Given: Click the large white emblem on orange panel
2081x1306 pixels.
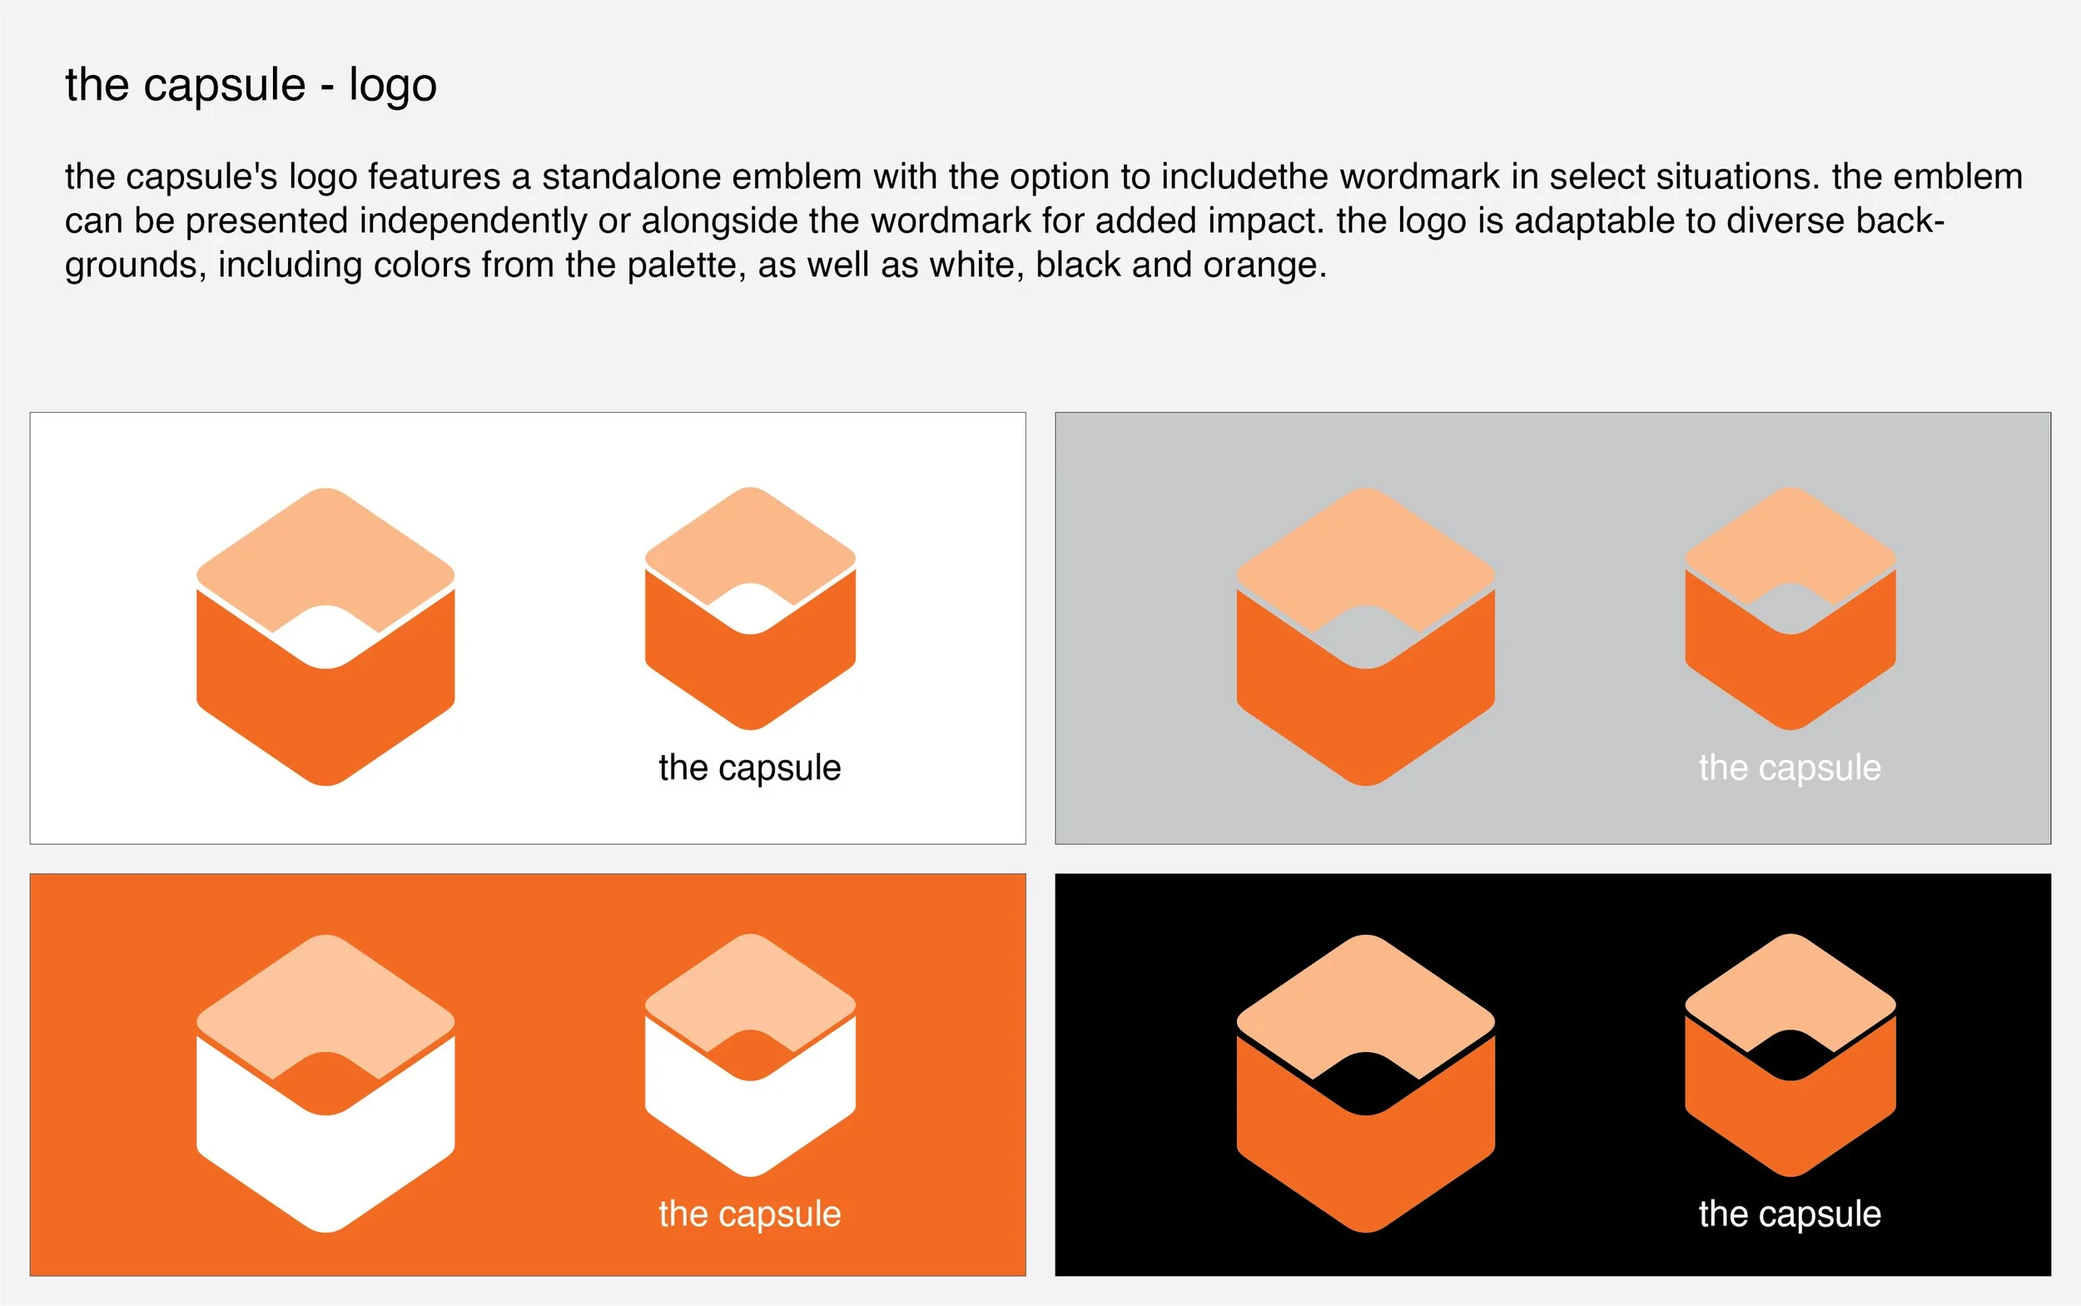Looking at the screenshot, I should pos(325,1083).
